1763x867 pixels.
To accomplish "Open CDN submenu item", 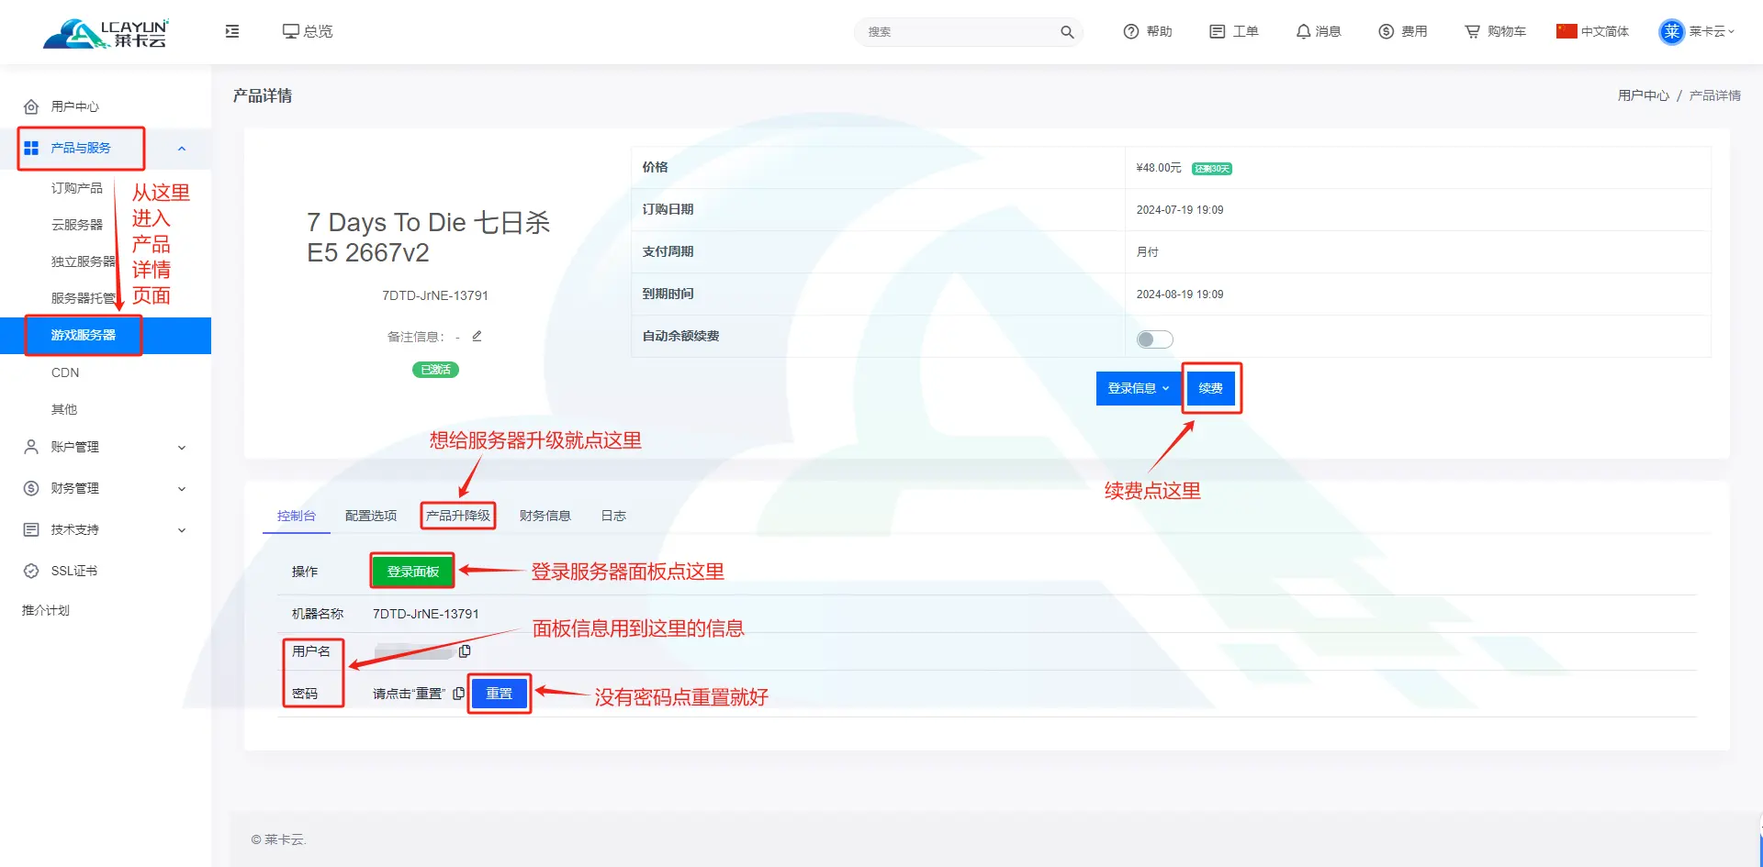I will (65, 372).
